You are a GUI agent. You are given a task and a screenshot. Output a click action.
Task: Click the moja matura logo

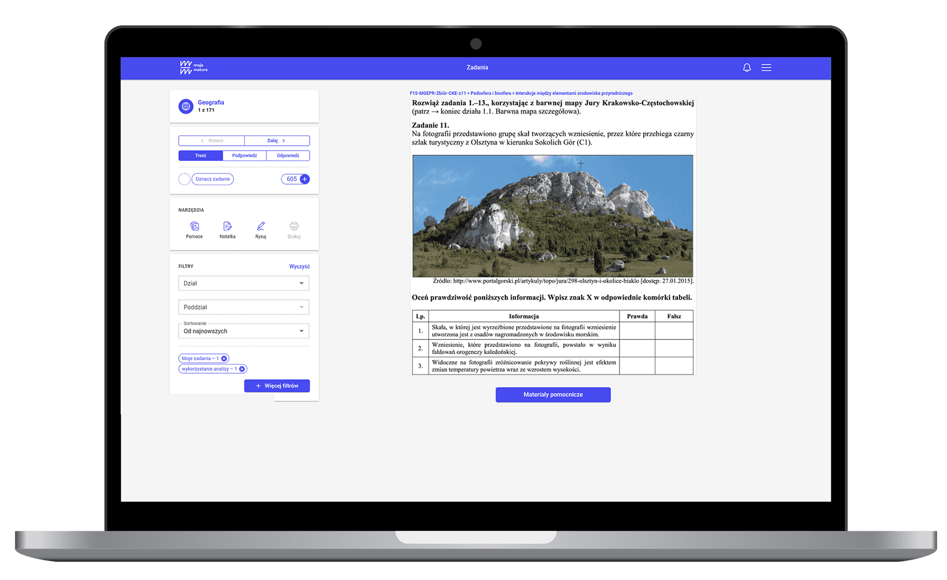click(193, 67)
